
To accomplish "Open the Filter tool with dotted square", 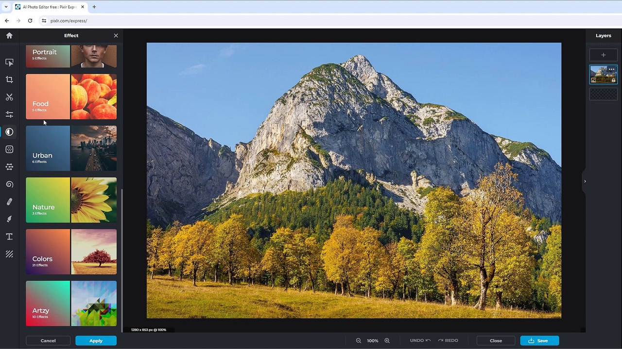I will click(9, 149).
